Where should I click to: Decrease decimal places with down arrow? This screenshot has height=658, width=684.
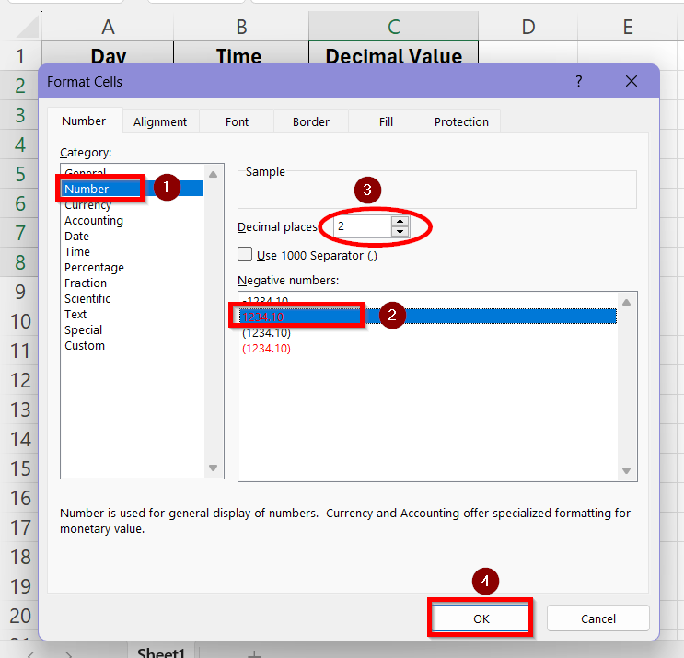coord(400,232)
